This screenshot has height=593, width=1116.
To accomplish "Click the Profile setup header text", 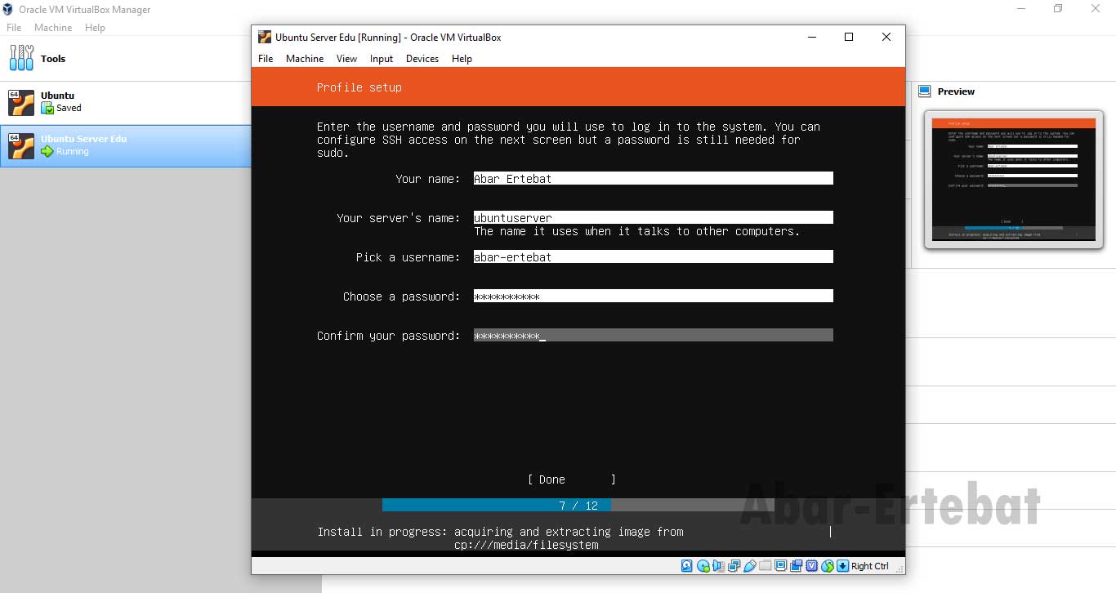I will click(x=359, y=87).
